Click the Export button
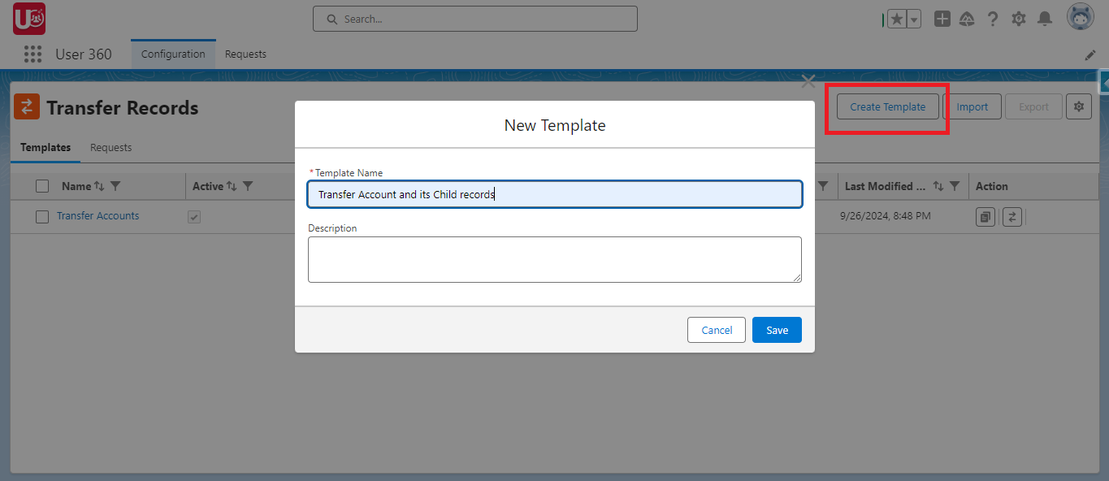1109x481 pixels. tap(1034, 106)
